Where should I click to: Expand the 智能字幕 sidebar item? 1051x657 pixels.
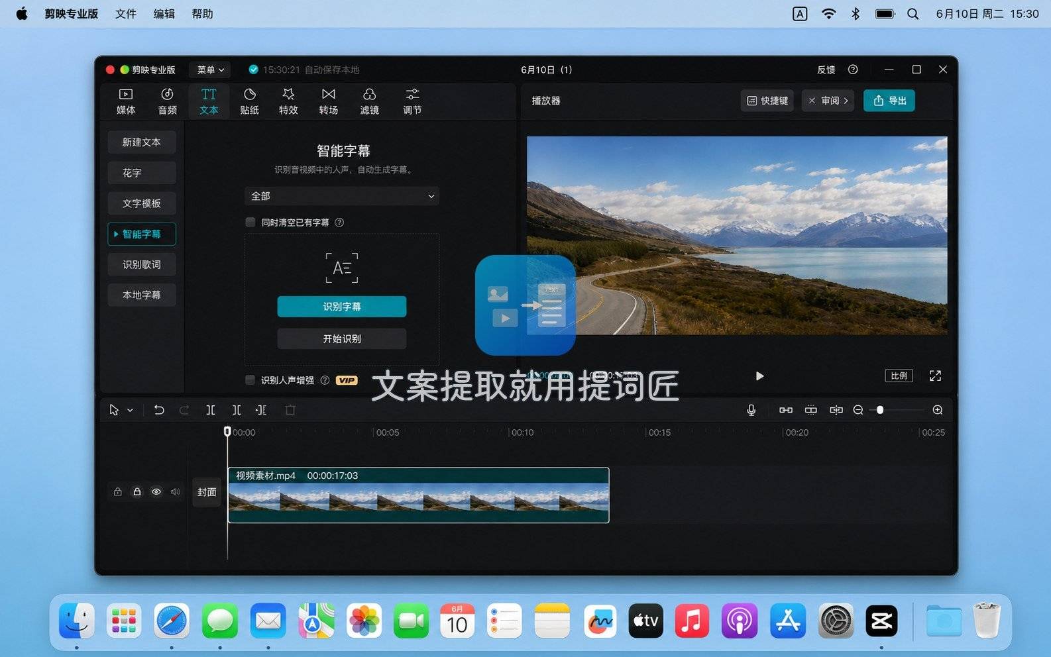pyautogui.click(x=142, y=234)
